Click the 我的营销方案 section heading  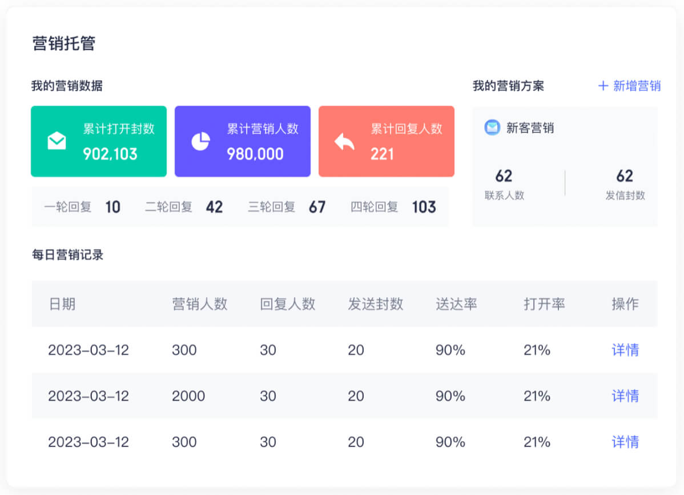509,86
